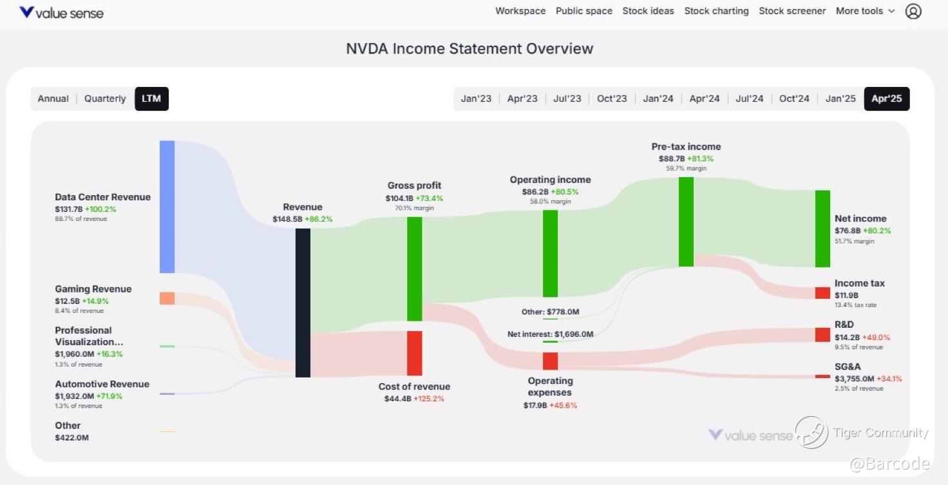948x485 pixels.
Task: Click the green Net income bar
Action: 822,229
